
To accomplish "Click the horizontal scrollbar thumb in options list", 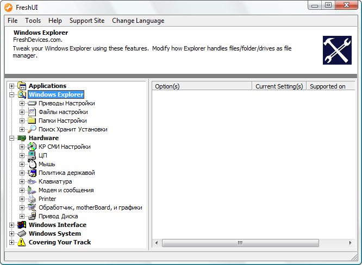I will tap(239, 243).
